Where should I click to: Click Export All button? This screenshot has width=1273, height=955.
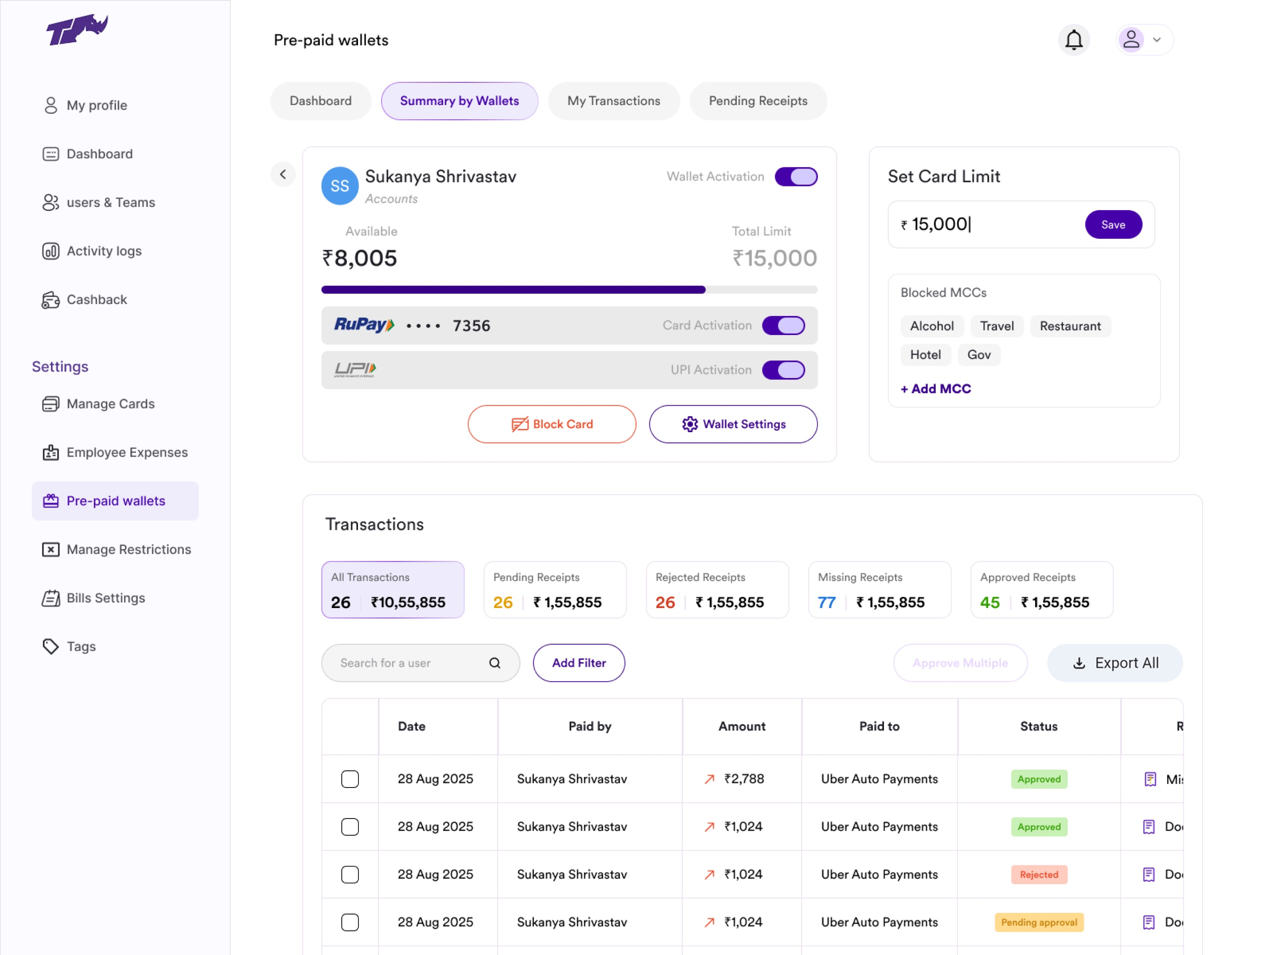pos(1115,663)
